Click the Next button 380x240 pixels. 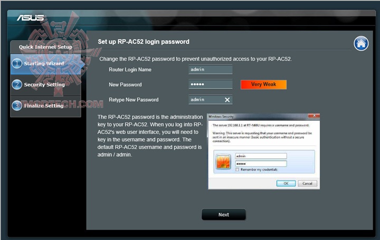click(x=224, y=215)
